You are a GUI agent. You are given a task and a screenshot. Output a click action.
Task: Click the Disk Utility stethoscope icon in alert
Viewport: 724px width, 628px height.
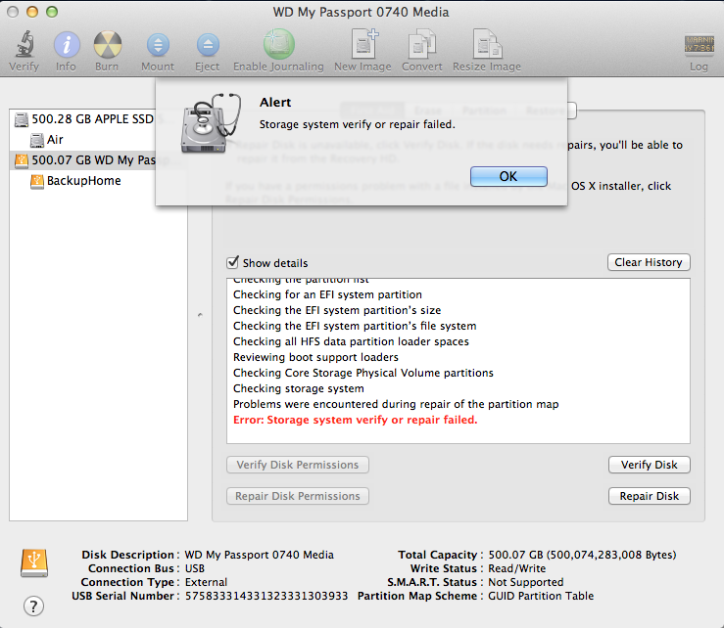[x=212, y=122]
